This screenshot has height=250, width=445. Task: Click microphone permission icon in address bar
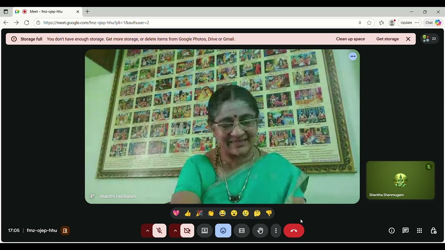[x=360, y=23]
